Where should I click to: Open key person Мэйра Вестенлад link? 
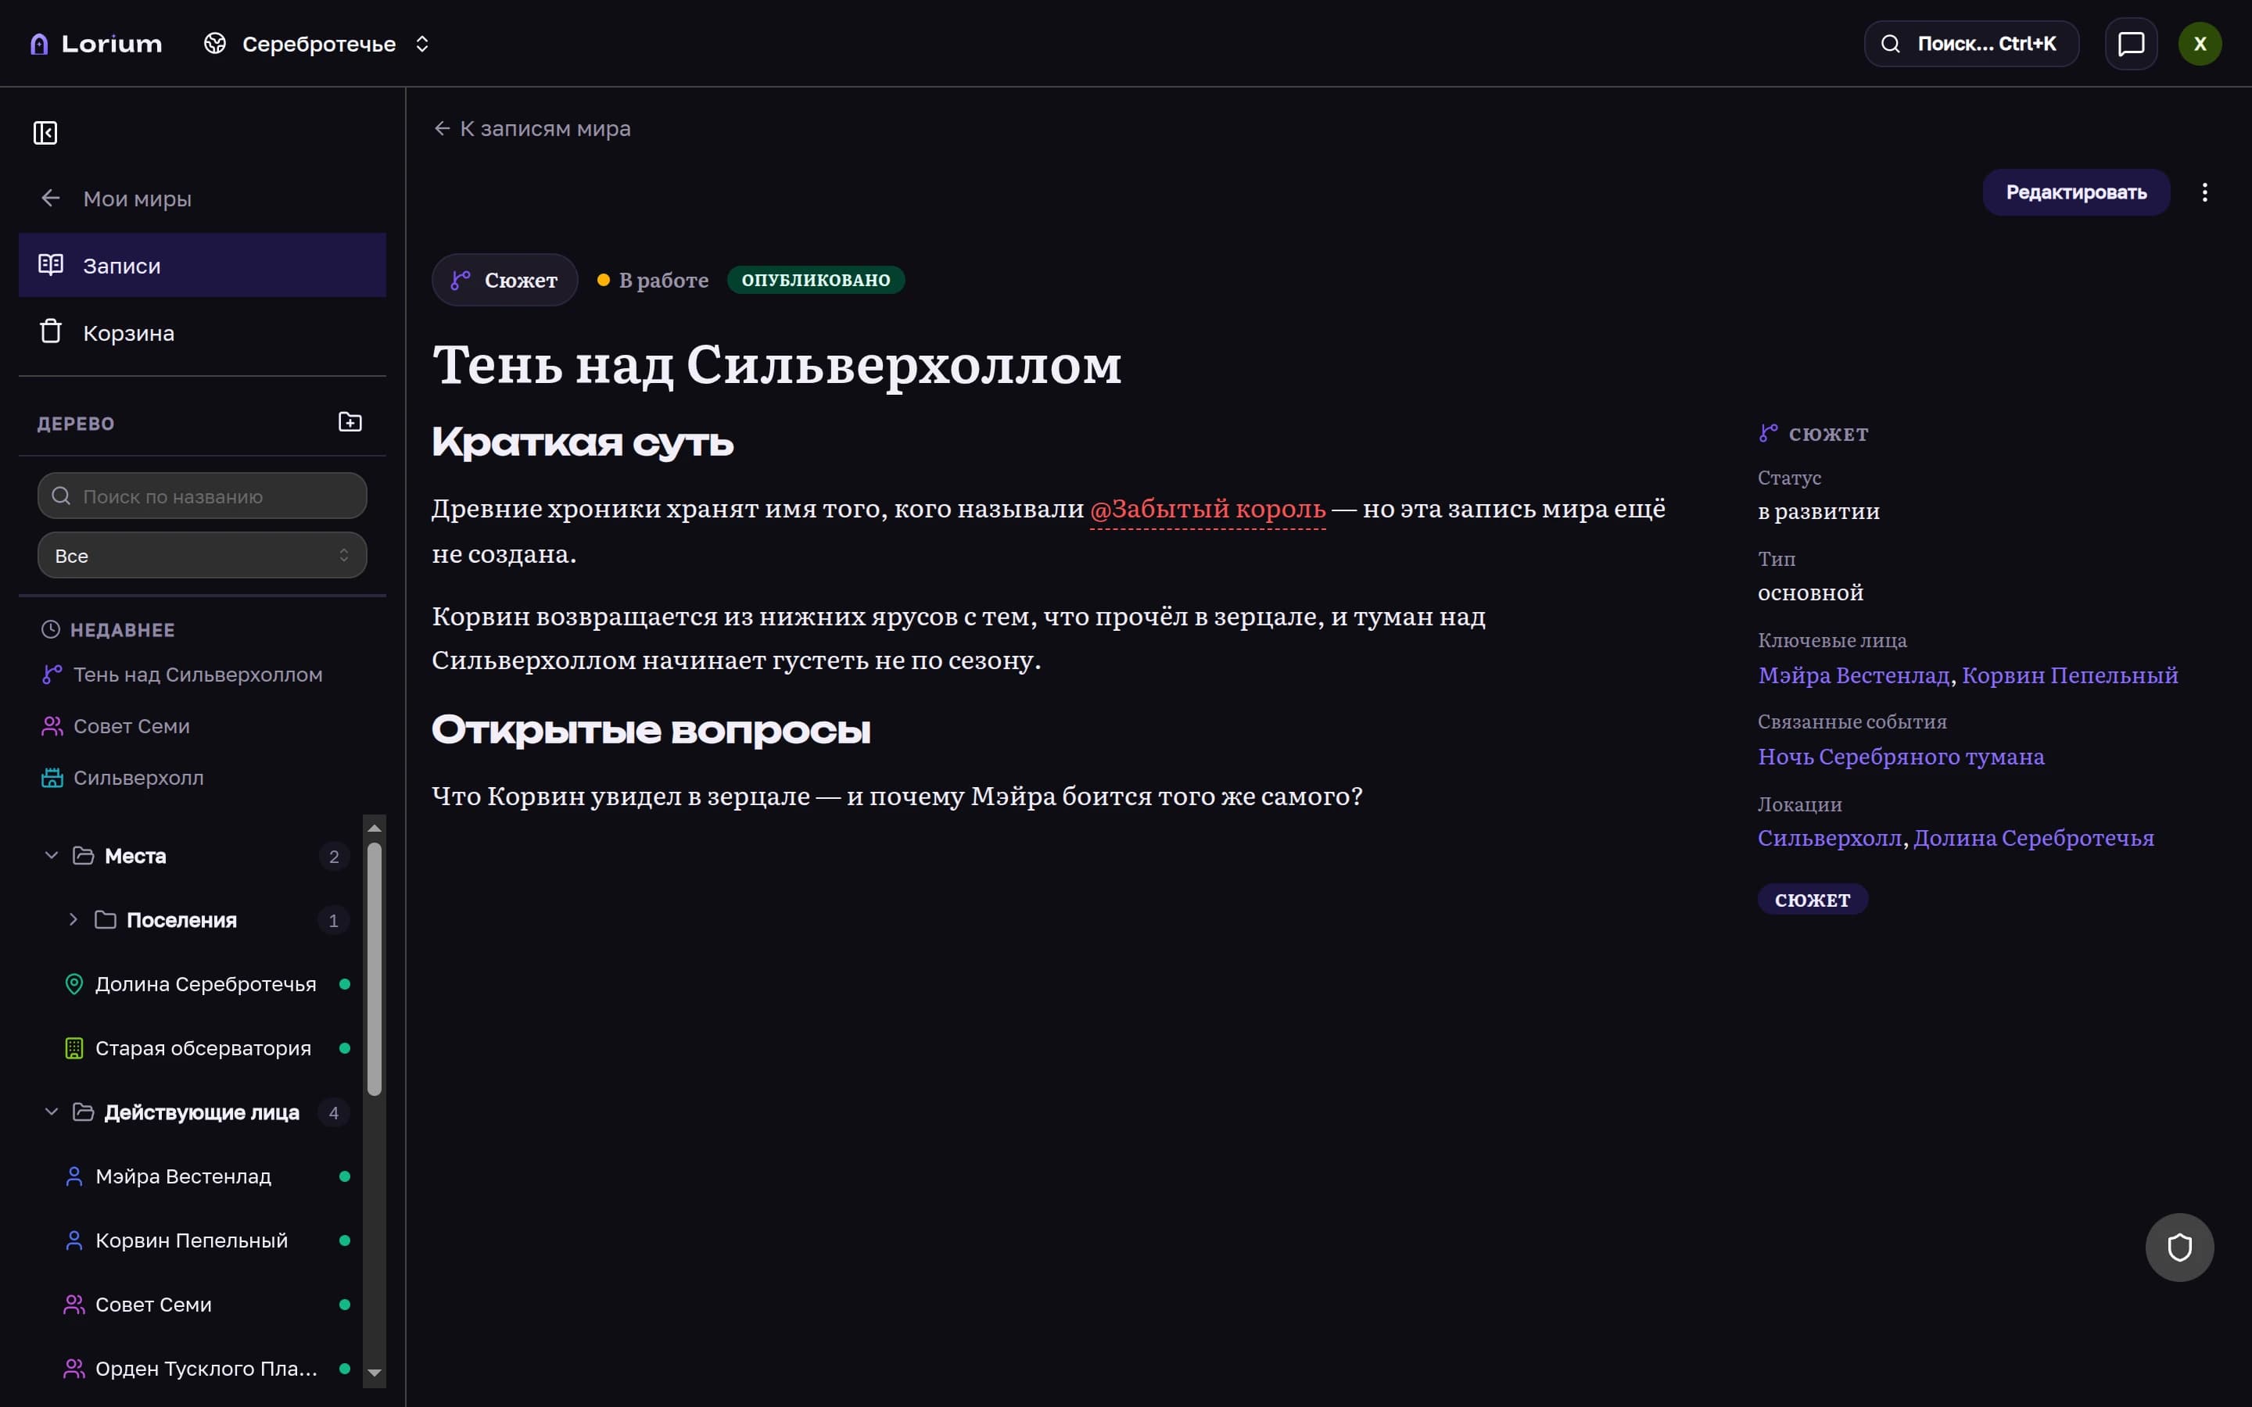1852,675
